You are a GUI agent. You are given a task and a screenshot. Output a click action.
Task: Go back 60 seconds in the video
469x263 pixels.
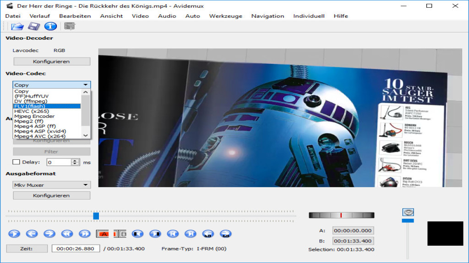click(207, 233)
